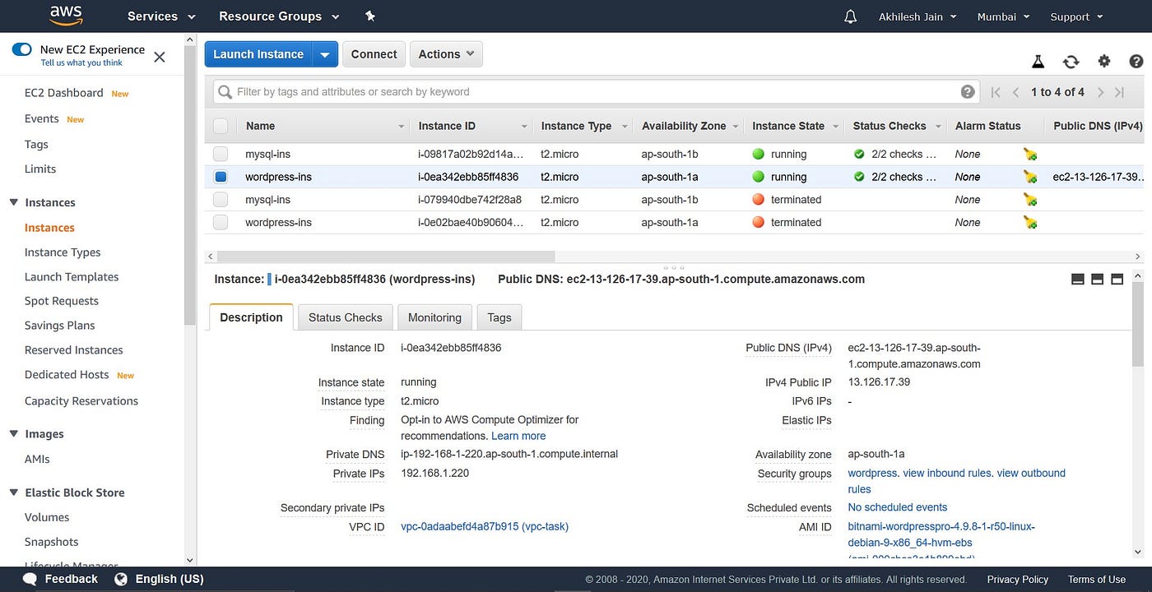Click the instance filter search field
Screen dimensions: 1152x592
point(597,92)
